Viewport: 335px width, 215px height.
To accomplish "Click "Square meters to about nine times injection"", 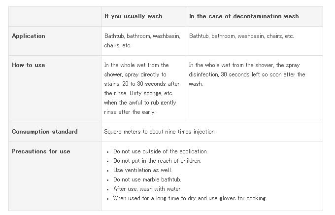I will [x=159, y=132].
